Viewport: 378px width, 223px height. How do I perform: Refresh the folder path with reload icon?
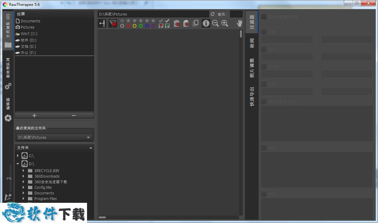coord(213,14)
